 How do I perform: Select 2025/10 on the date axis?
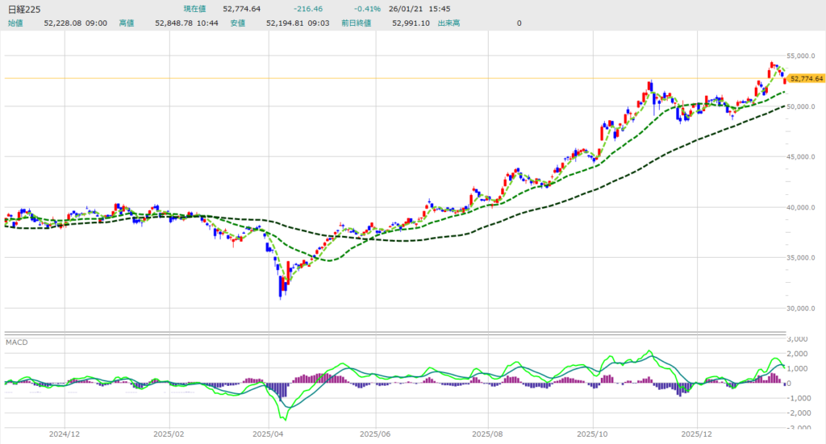pos(592,433)
